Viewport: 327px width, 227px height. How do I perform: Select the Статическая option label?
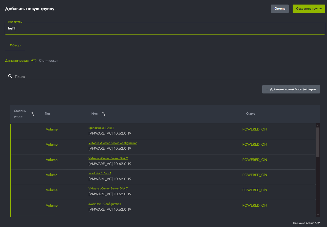[x=49, y=61]
